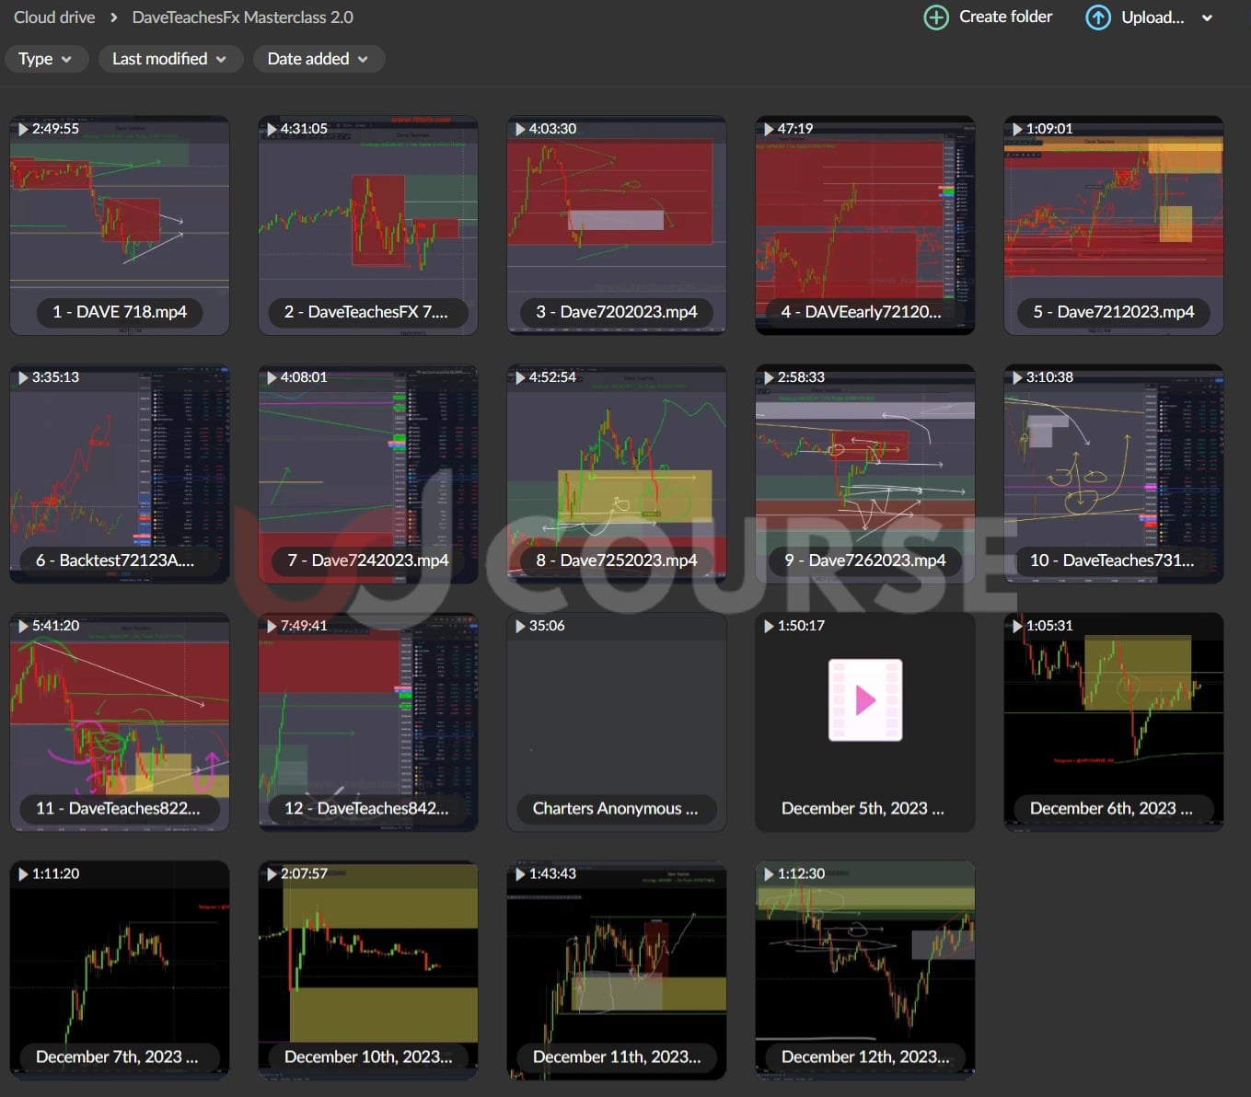Click DaveTeachesFx Masterclass 2.0 breadcrumb
Screen dimensions: 1251x1097
pos(242,17)
